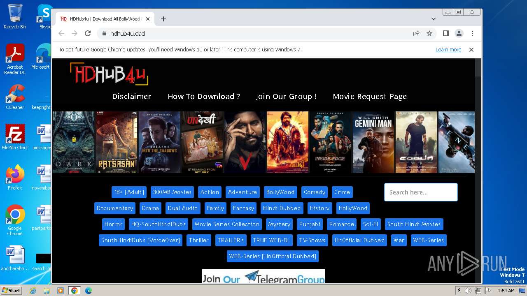Open the Inside Edge poster
The height and width of the screenshot is (296, 527).
[331, 142]
